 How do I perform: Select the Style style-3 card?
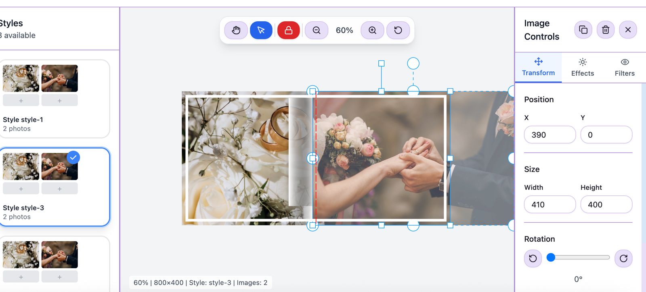(54, 187)
